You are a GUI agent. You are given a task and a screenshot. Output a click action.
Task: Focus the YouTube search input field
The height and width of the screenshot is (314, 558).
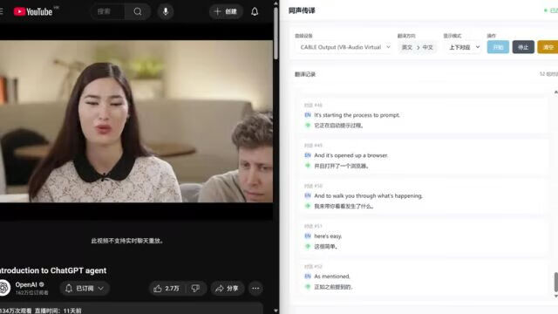click(x=108, y=11)
